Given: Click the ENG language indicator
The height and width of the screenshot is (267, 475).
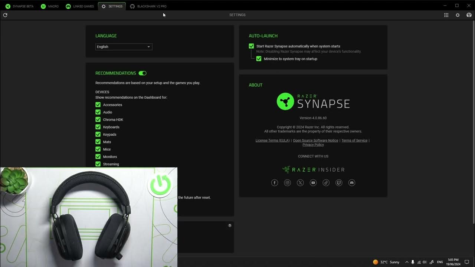Looking at the screenshot, I should point(440,262).
